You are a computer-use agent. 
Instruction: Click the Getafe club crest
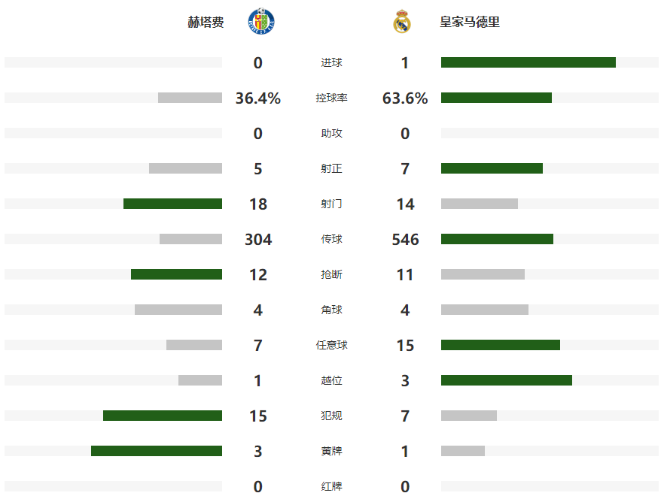pyautogui.click(x=261, y=22)
